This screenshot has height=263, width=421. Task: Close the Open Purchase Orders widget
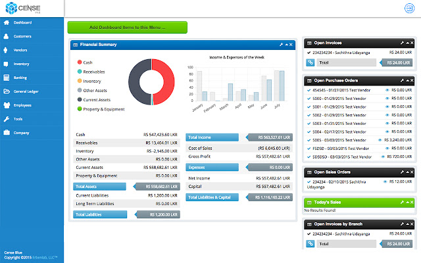tap(412, 80)
